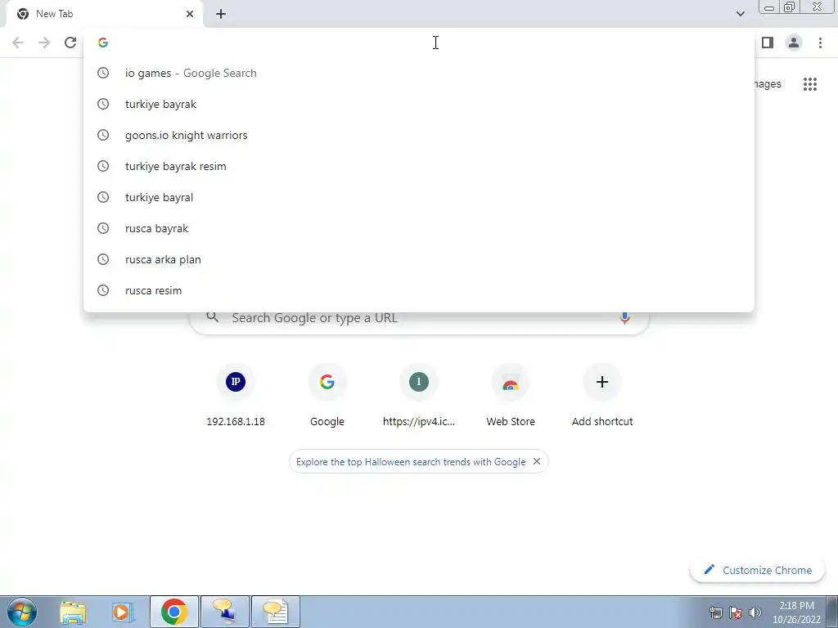Click the Customize Chrome button
Viewport: 838px width, 628px height.
pyautogui.click(x=757, y=570)
